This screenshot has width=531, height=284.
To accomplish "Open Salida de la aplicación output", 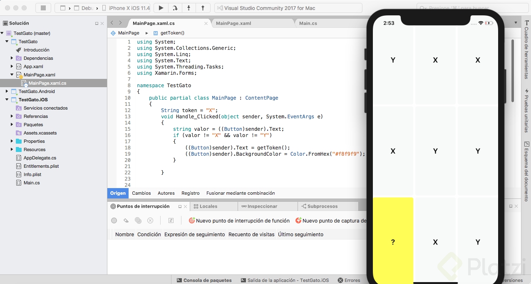I will click(x=284, y=280).
